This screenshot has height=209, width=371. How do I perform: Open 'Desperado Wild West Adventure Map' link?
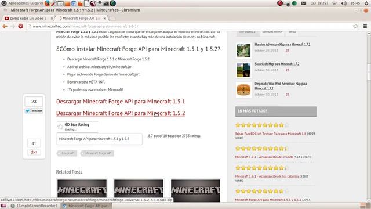[x=281, y=86]
